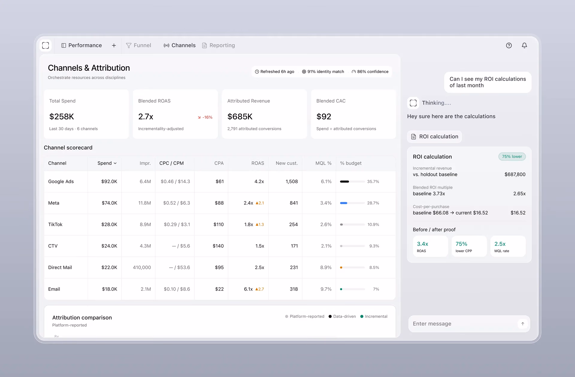Toggle Incremental legend item

coord(374,317)
